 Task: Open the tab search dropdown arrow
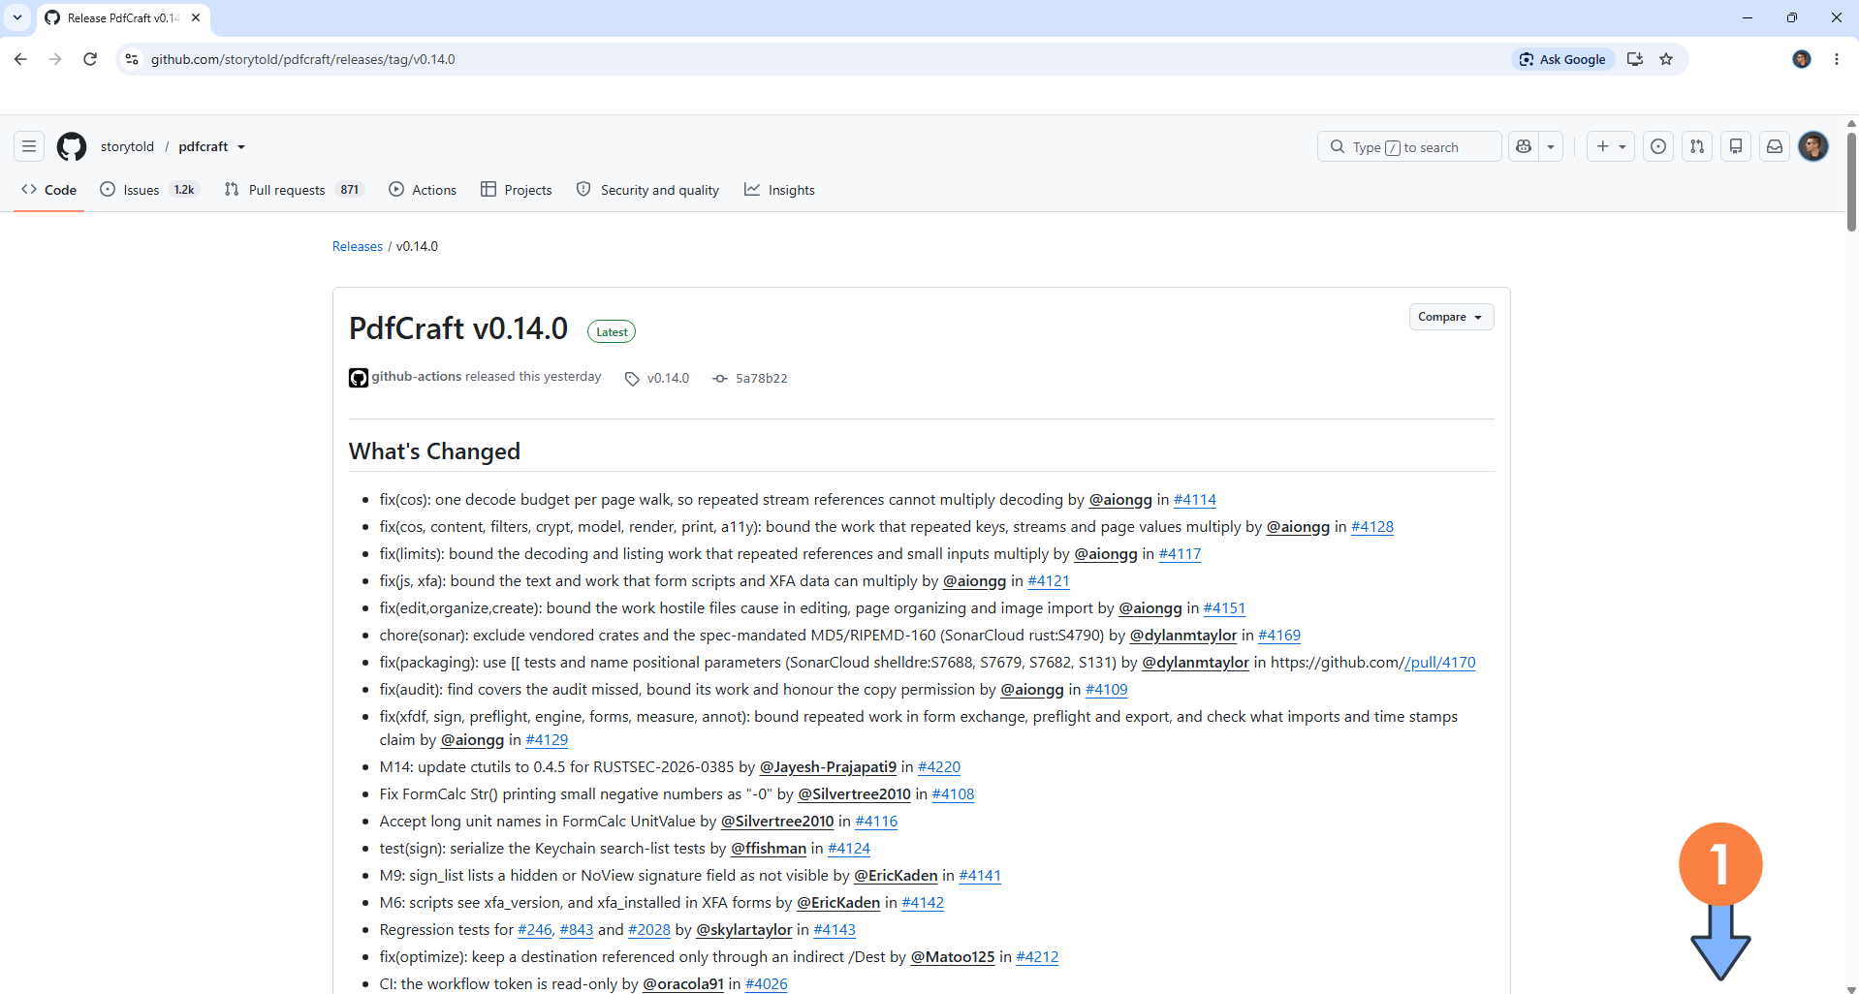(x=17, y=17)
